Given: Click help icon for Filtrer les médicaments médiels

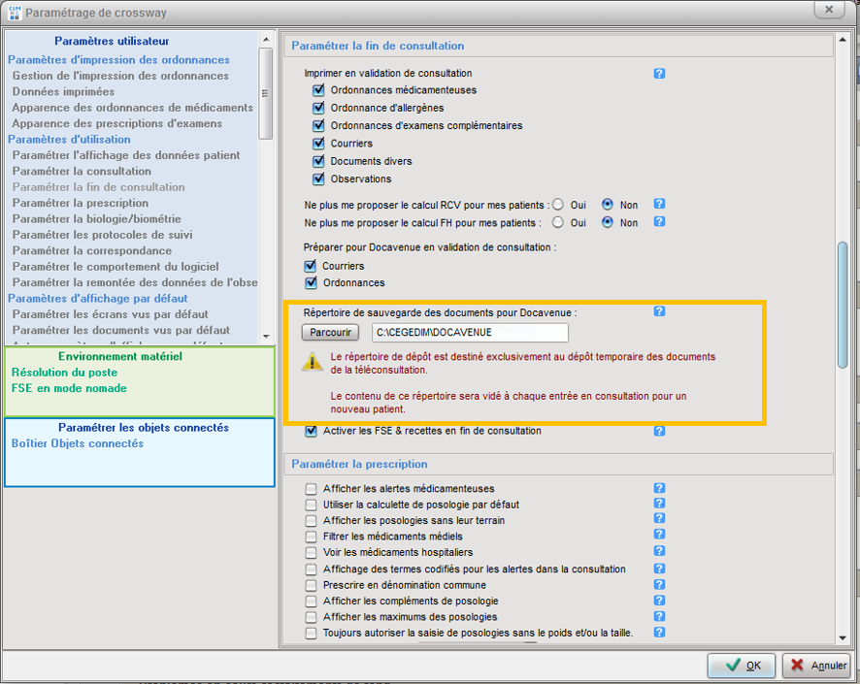Looking at the screenshot, I should pyautogui.click(x=659, y=537).
